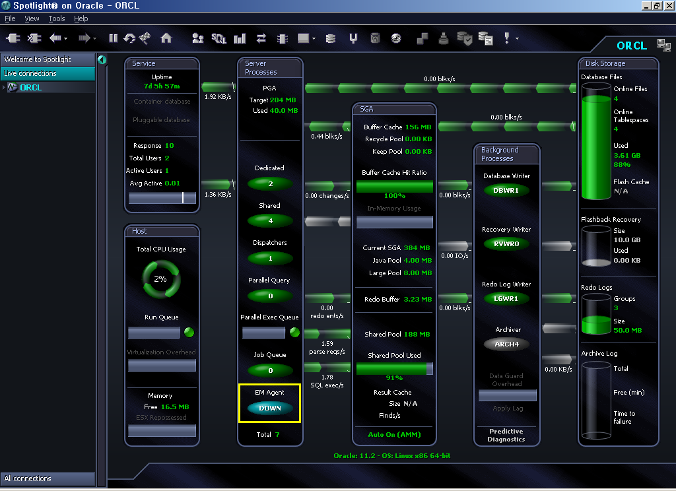Click the Buffer Cache Hit Ratio bar
This screenshot has height=491, width=676.
[395, 186]
